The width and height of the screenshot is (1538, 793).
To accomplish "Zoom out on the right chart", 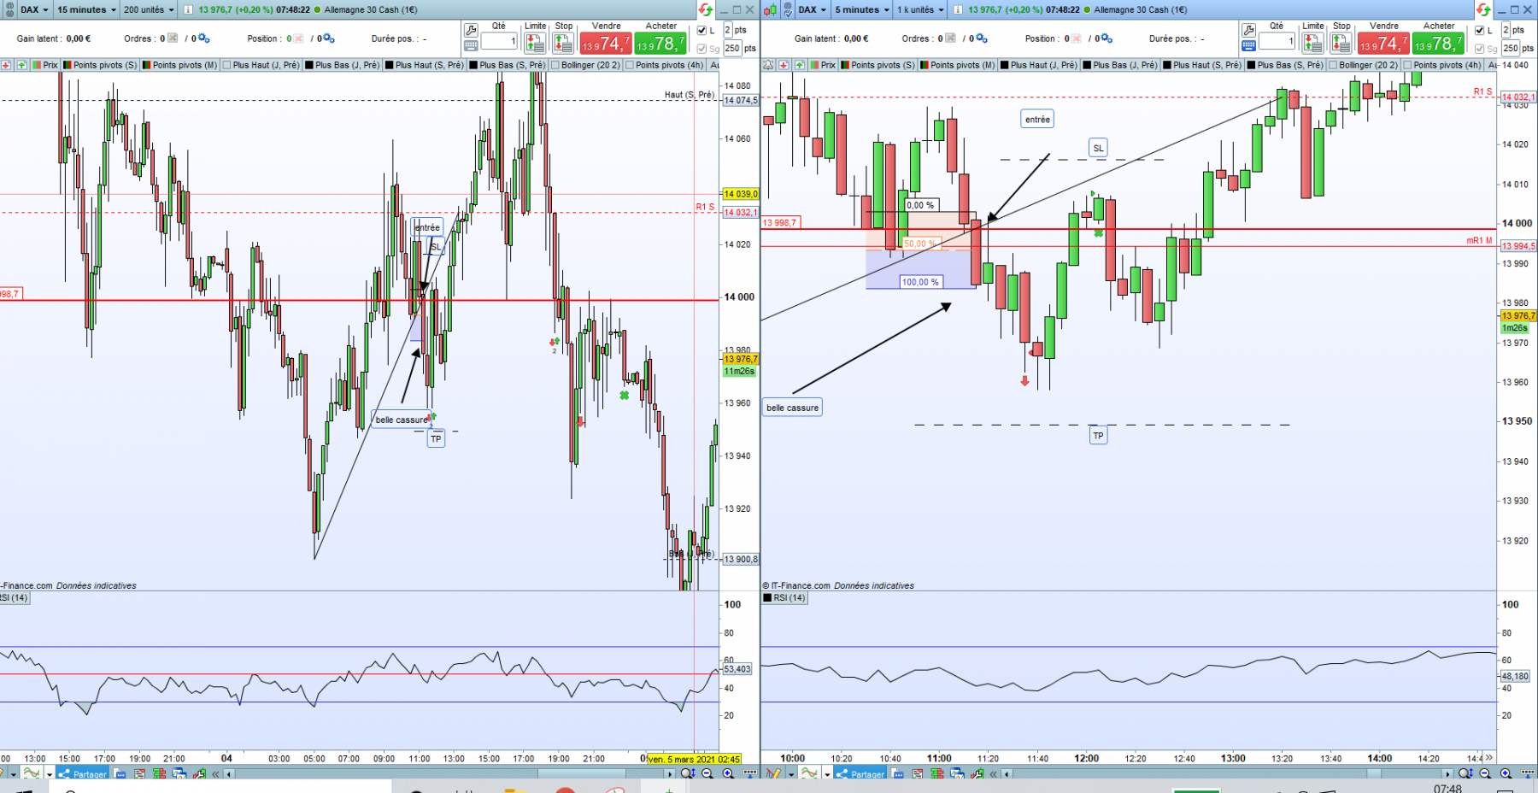I will tap(1485, 773).
